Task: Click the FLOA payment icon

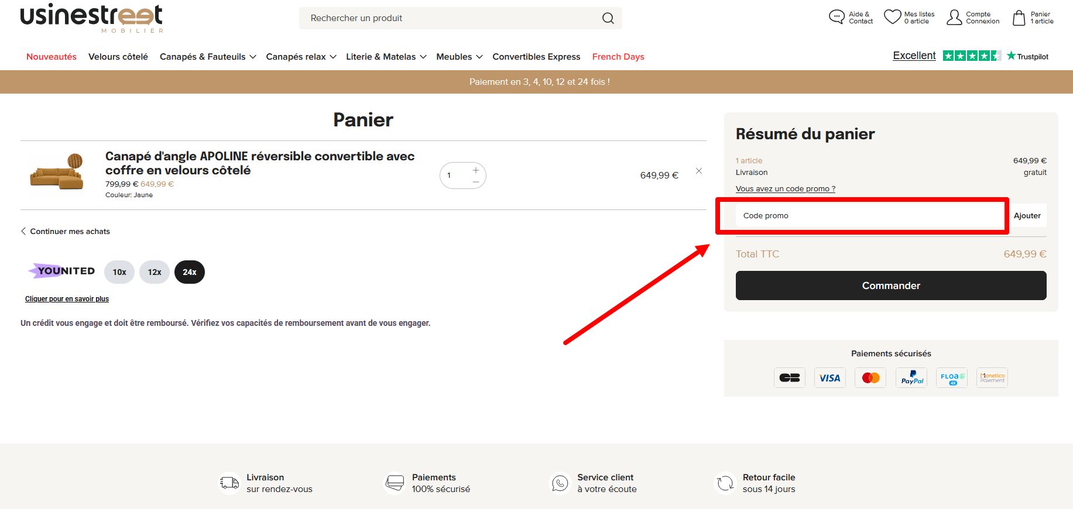Action: [x=952, y=378]
